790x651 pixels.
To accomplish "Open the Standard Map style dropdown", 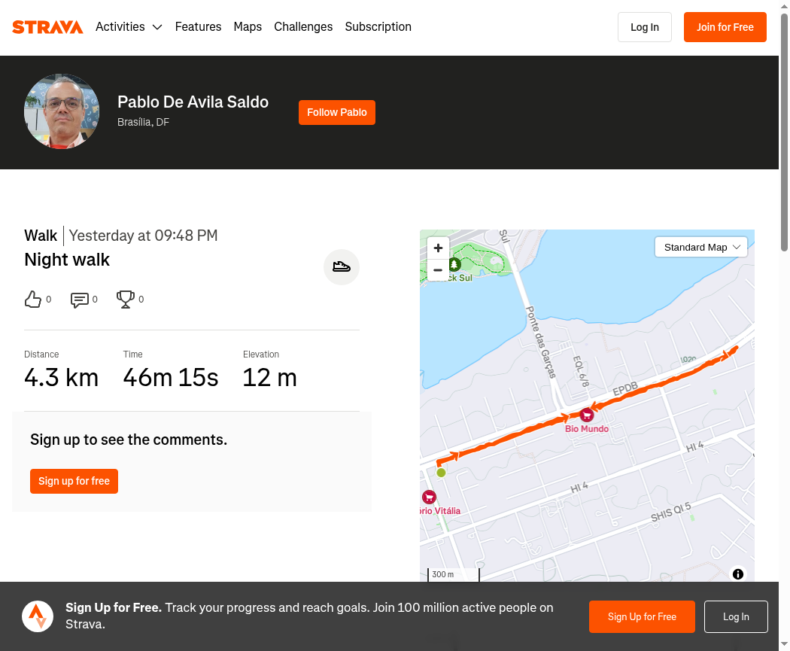I will click(x=700, y=248).
